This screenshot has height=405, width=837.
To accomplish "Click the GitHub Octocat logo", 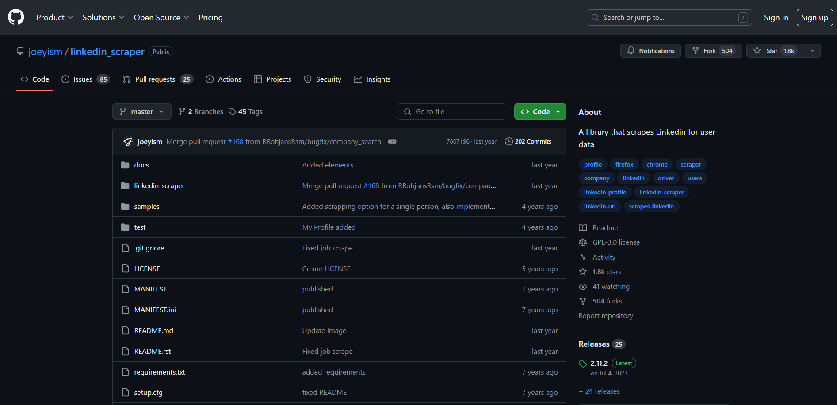I will point(16,17).
